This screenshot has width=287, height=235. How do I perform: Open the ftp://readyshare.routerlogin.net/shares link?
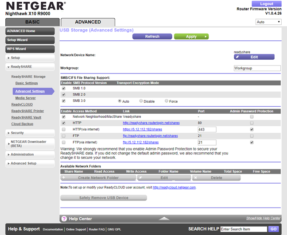pos(150,136)
